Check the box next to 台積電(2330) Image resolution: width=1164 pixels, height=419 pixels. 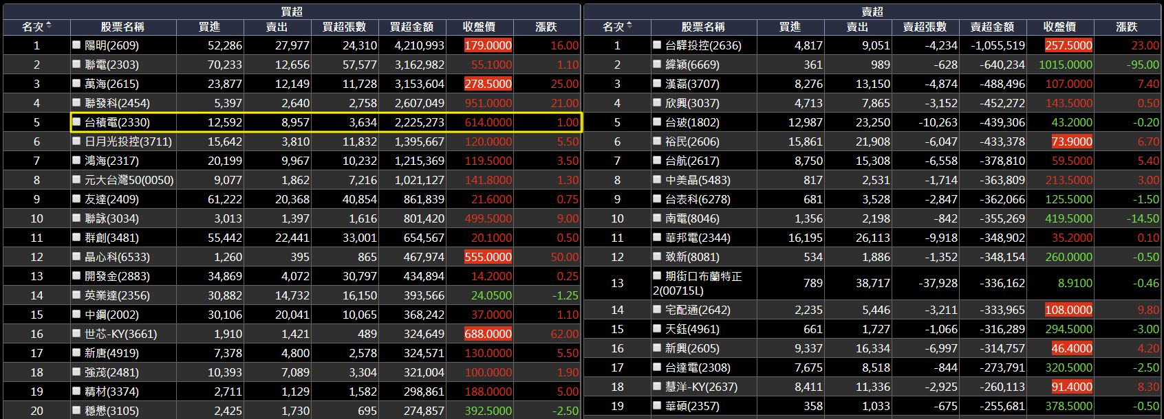pyautogui.click(x=77, y=122)
